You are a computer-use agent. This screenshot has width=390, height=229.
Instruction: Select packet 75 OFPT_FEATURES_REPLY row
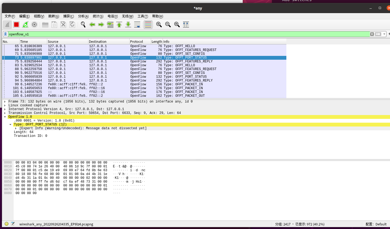pyautogui.click(x=144, y=61)
